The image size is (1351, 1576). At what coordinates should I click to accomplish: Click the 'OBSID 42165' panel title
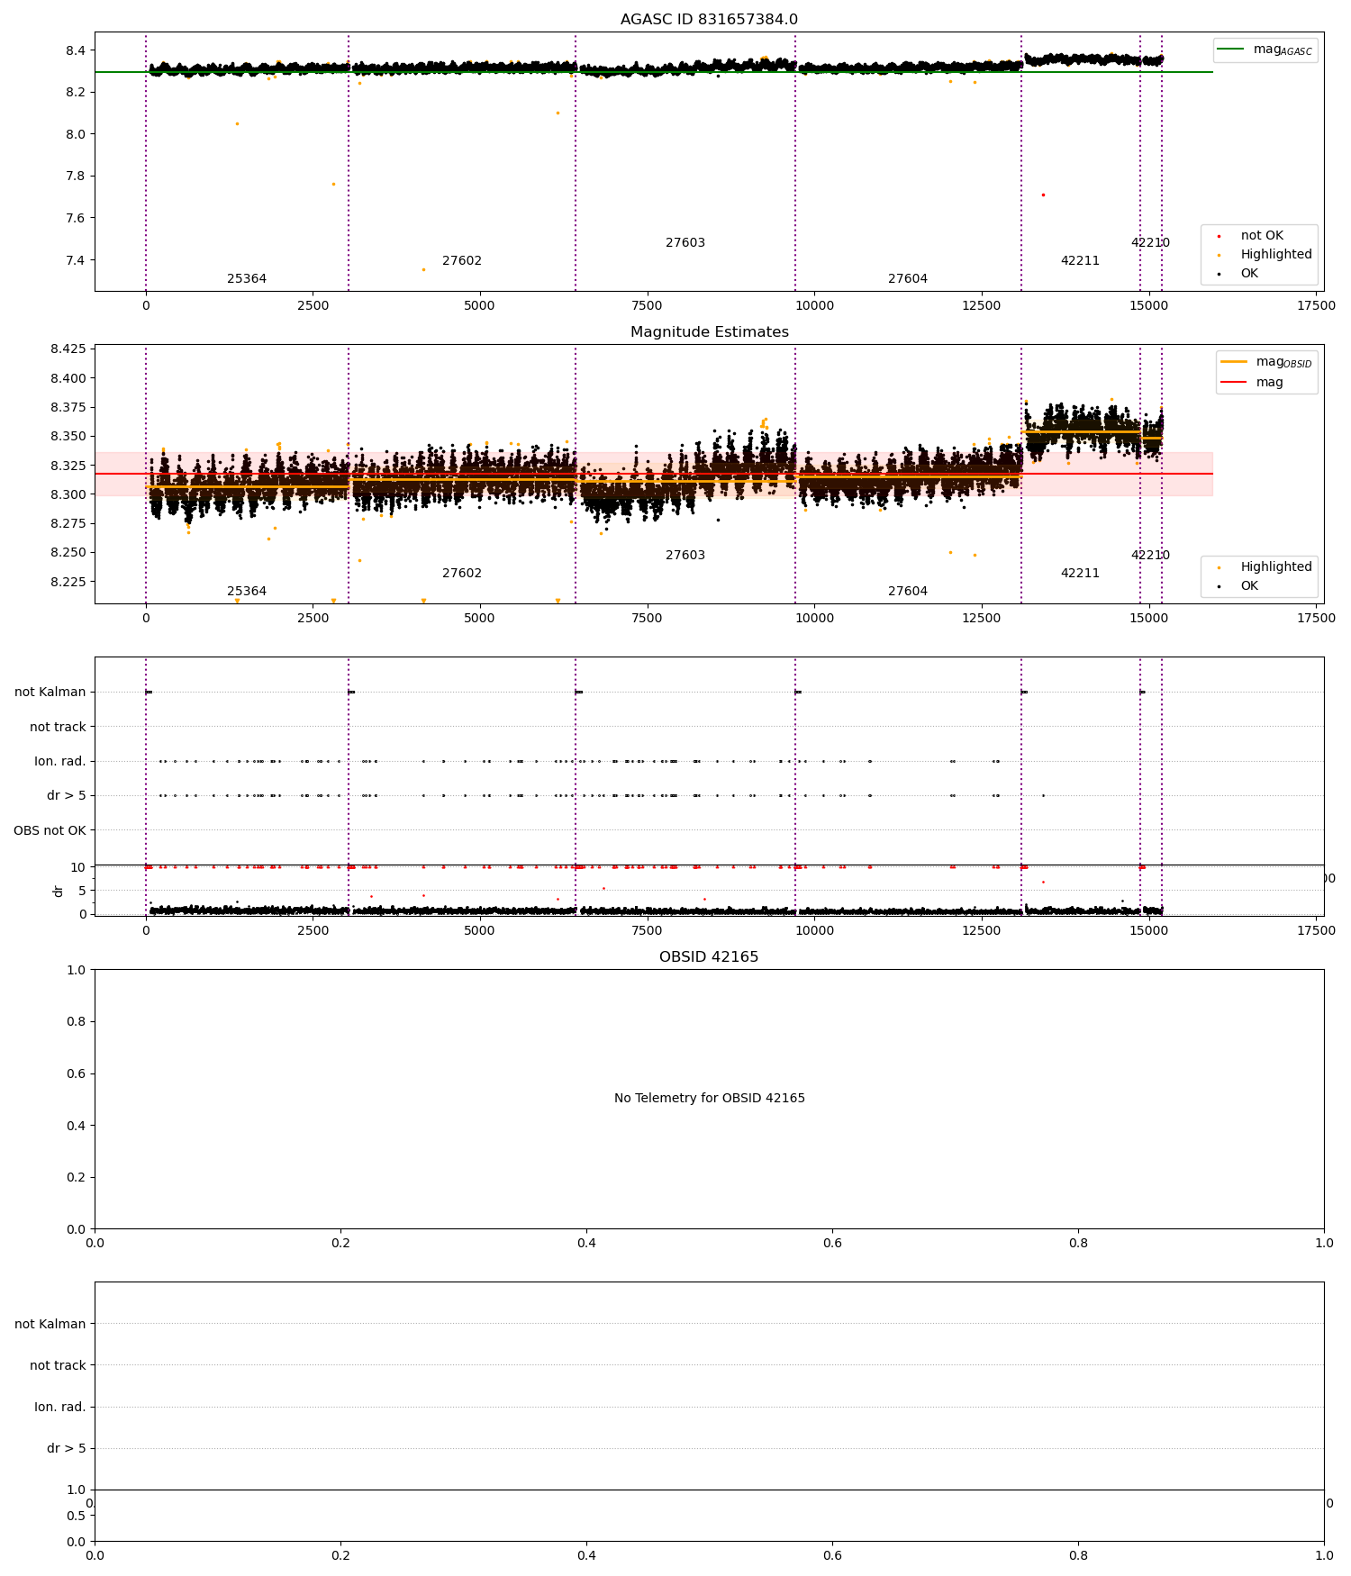[x=709, y=957]
